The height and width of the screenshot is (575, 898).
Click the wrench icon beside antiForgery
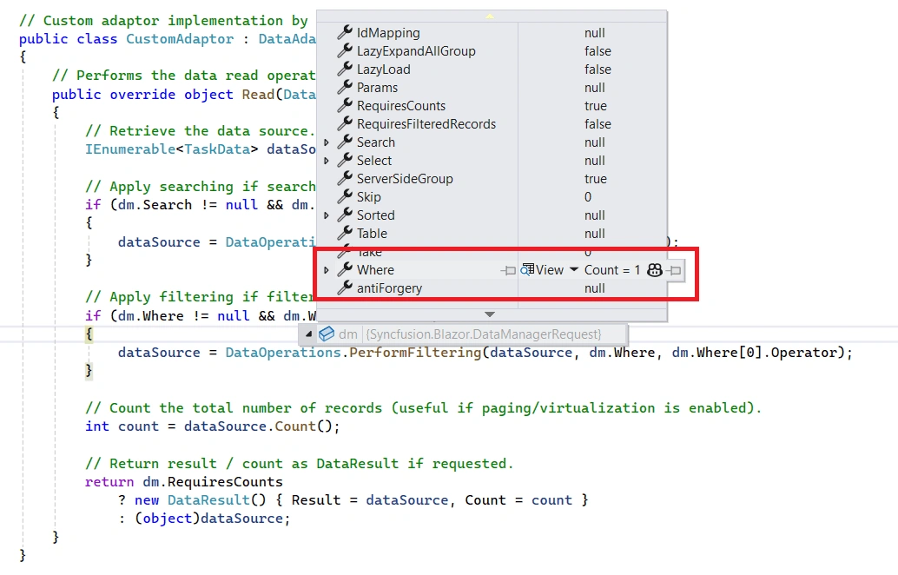click(344, 288)
